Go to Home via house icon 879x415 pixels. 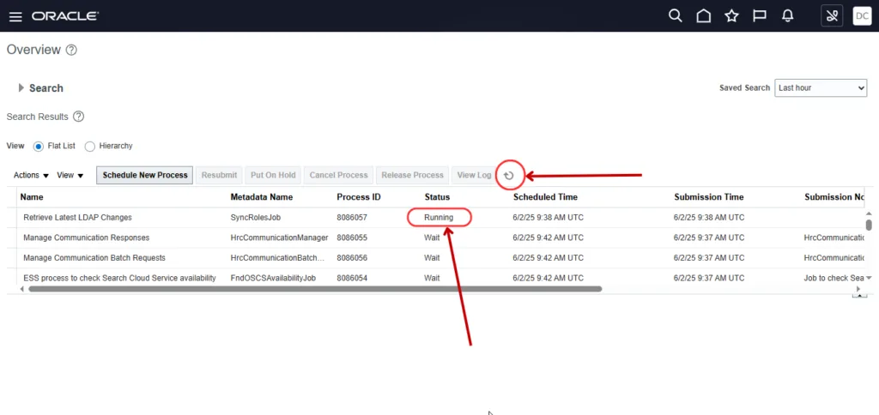tap(703, 16)
